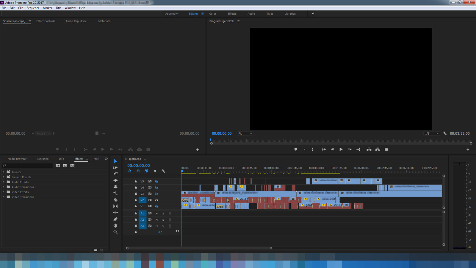Filter effects by YUV Effects badge
Image resolution: width=476 pixels, height=268 pixels.
72,166
